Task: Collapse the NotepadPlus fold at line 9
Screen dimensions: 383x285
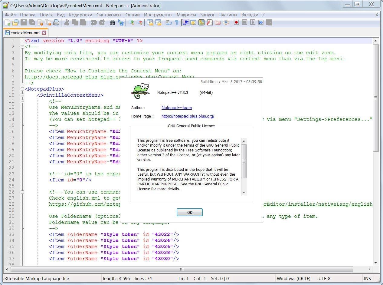Action: (x=22, y=89)
